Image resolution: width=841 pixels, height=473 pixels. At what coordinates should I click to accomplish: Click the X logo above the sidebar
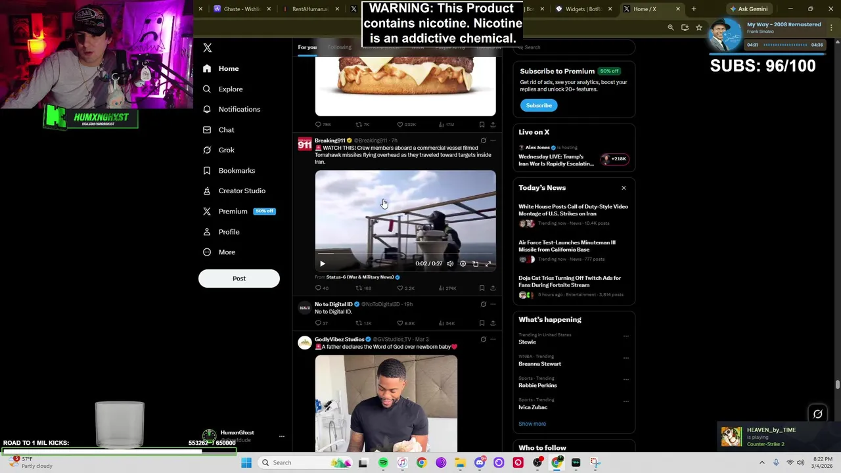207,48
